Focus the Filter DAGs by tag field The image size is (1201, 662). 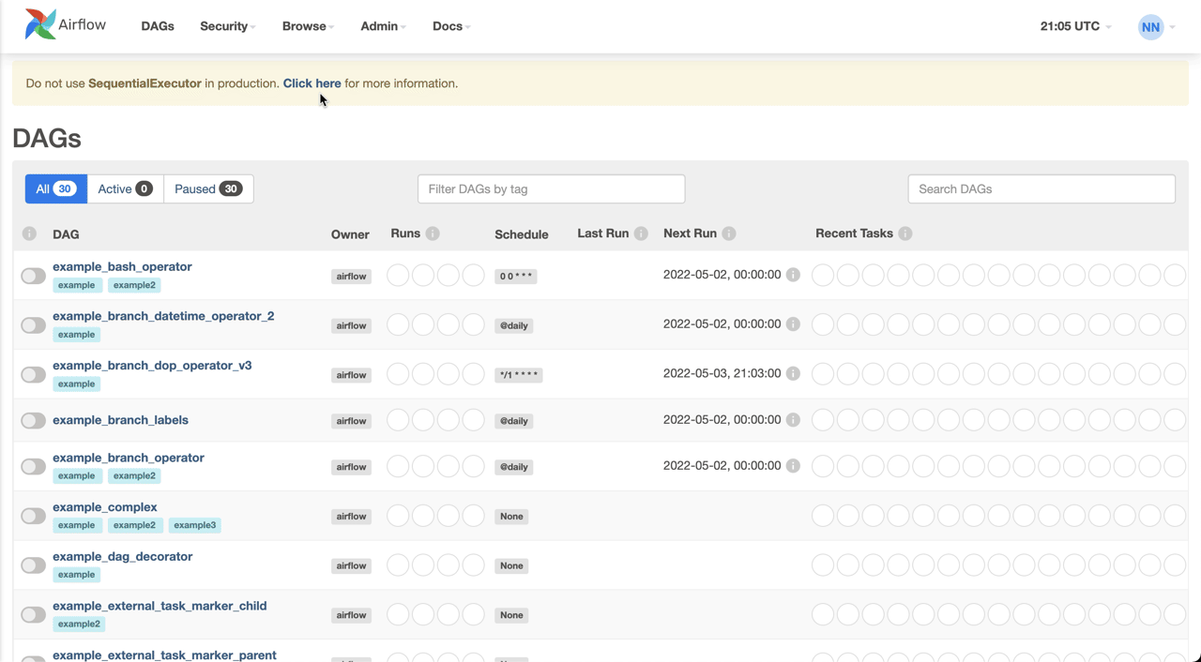pyautogui.click(x=551, y=188)
